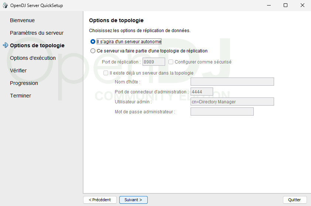
Task: Select the Bienvenue step in sidebar
Action: [22, 20]
